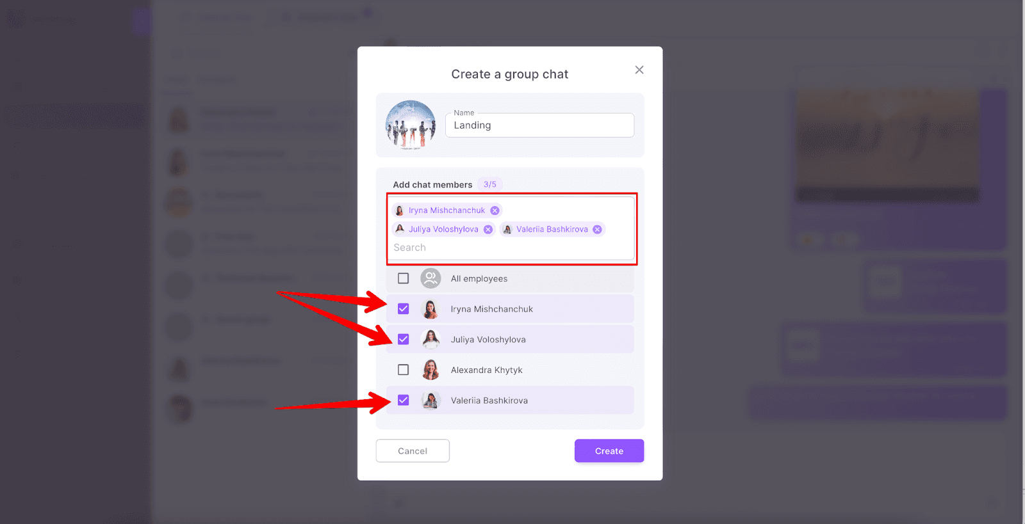Click the group chat avatar image

point(411,125)
